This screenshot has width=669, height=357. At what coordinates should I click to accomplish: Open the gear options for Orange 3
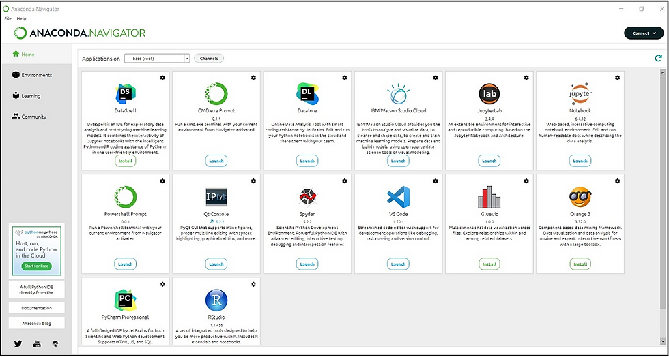pos(617,181)
